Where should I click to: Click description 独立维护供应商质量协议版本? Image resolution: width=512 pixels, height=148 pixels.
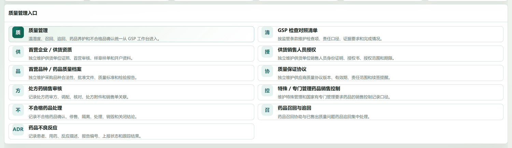pyautogui.click(x=334, y=78)
